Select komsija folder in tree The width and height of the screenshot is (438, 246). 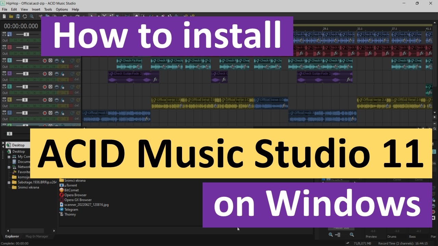click(21, 177)
